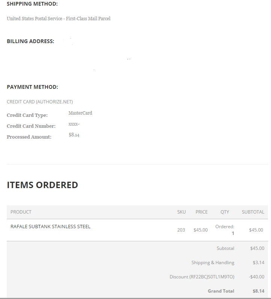Click the ITEMS ORDERED heading

click(x=42, y=185)
